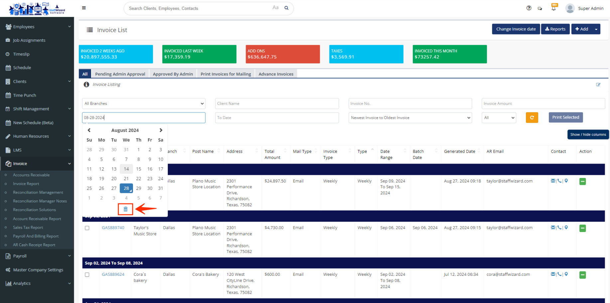The width and height of the screenshot is (610, 303).
Task: Open the Advance Invoices tab
Action: pos(276,74)
